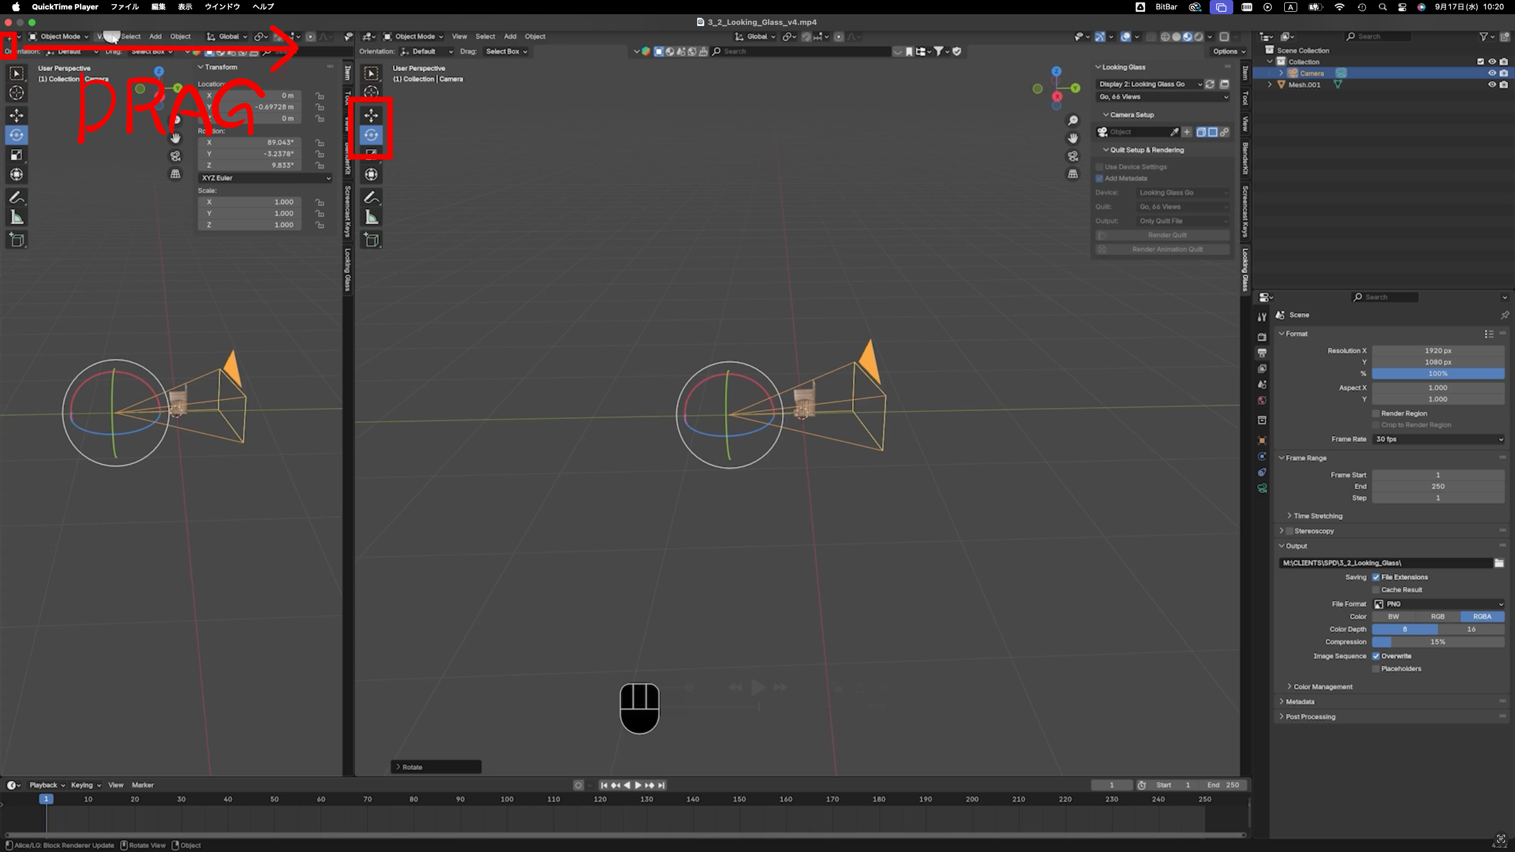Open the Add menu in the viewport header
Image resolution: width=1515 pixels, height=852 pixels.
510,36
